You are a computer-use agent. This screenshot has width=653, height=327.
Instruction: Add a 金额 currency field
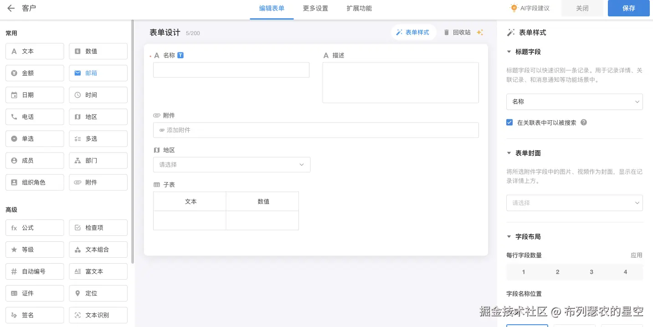pyautogui.click(x=35, y=73)
